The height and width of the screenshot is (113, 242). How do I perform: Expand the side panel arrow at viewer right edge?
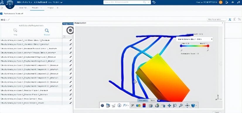[221, 64]
